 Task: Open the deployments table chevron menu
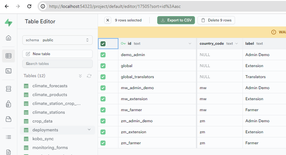click(89, 130)
